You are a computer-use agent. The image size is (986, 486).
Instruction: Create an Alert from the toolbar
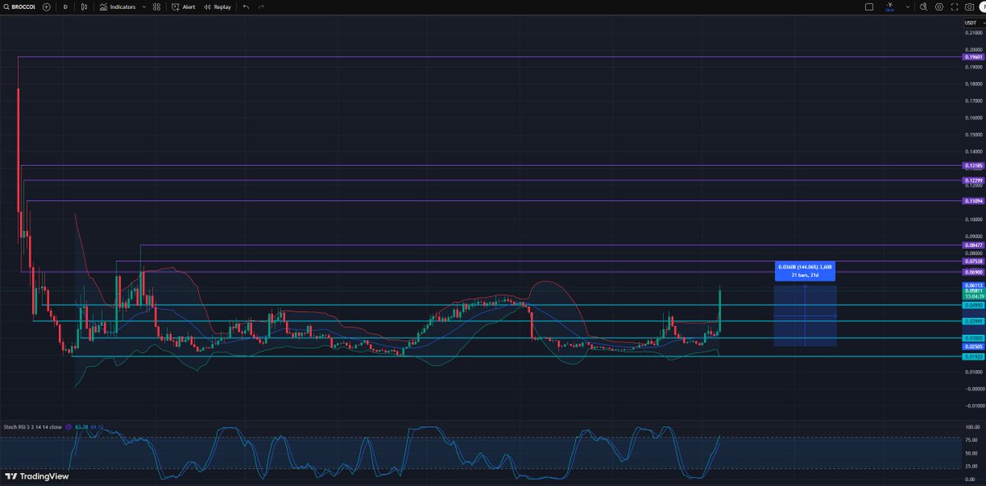click(x=183, y=7)
